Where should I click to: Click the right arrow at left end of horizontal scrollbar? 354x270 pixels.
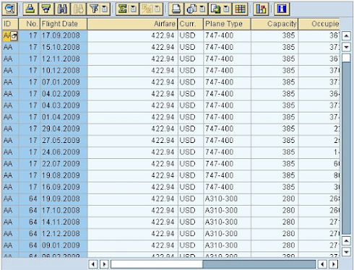[x=104, y=264]
